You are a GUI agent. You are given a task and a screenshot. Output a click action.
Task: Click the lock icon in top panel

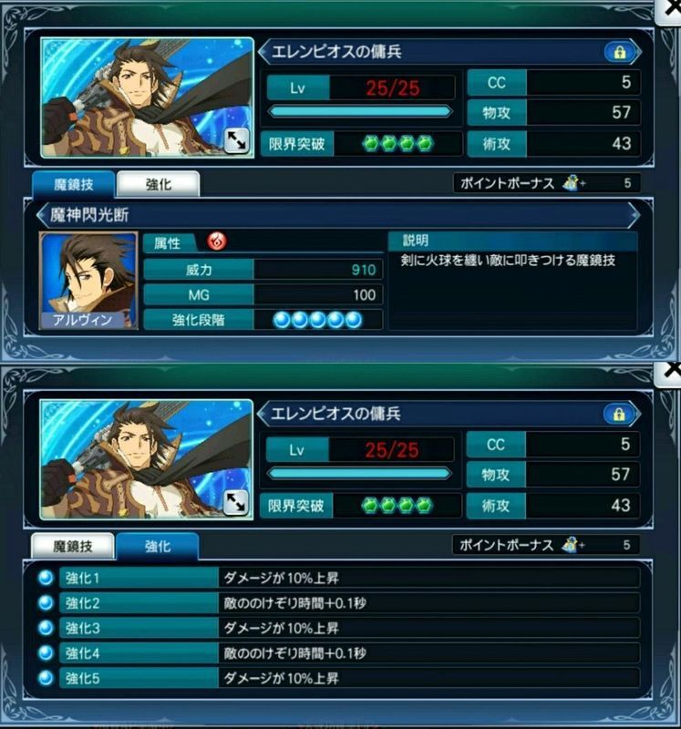(x=620, y=52)
